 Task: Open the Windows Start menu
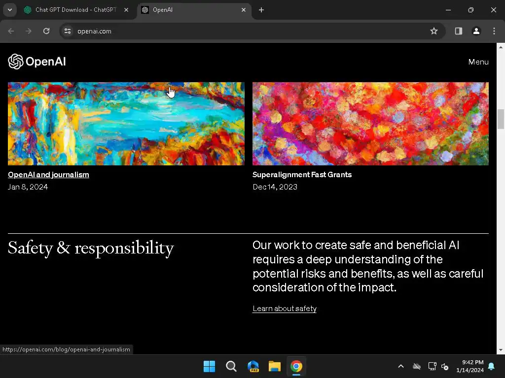tap(209, 366)
